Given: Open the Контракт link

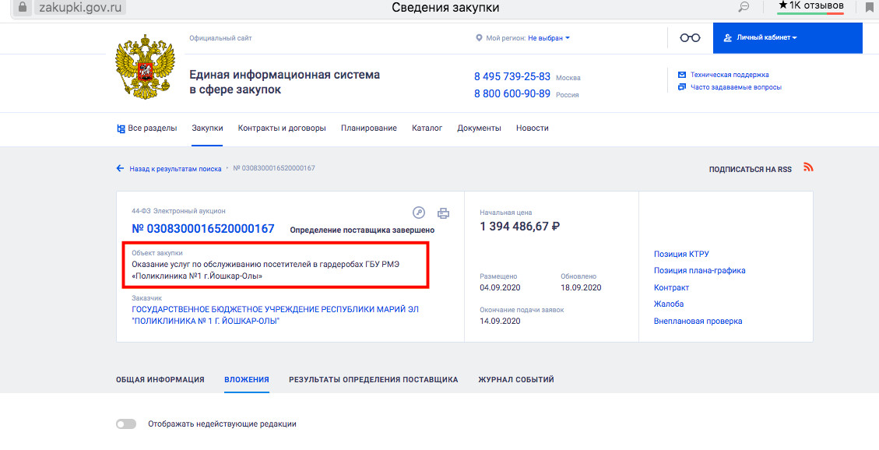Looking at the screenshot, I should click(671, 287).
